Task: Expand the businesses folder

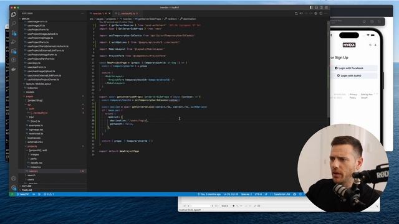Action: point(34,138)
